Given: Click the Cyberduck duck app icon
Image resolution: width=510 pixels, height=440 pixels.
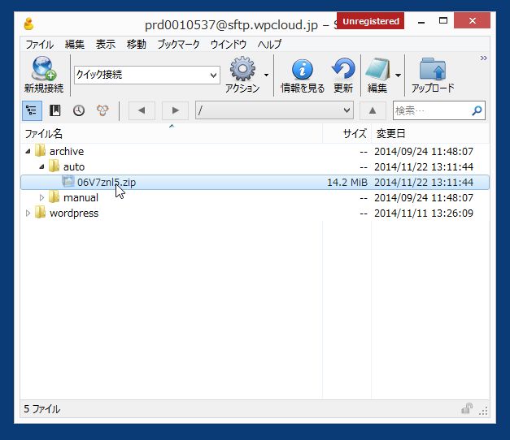Looking at the screenshot, I should click(x=29, y=24).
